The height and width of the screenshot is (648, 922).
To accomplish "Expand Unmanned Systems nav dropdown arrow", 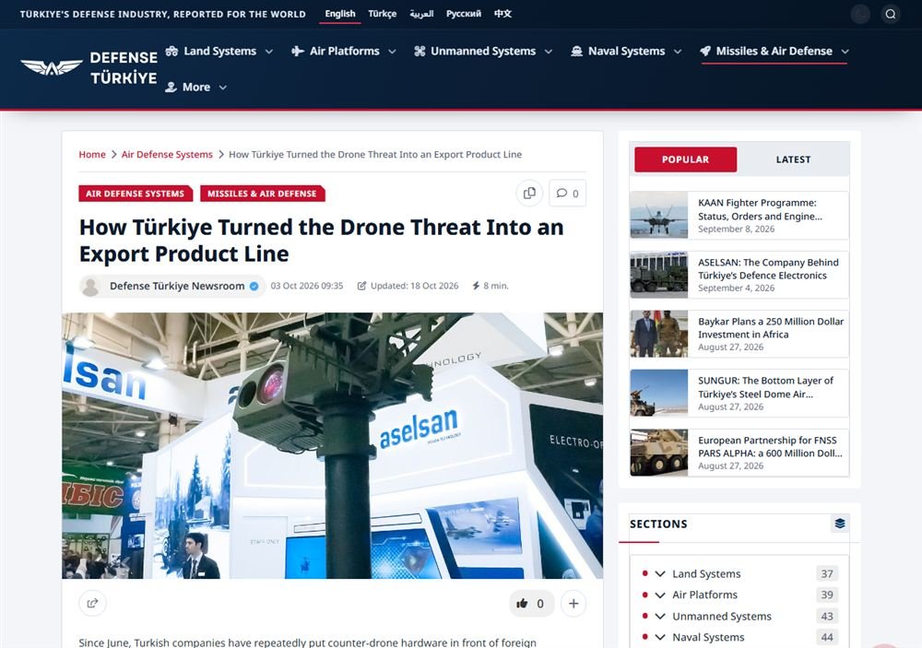I will (x=548, y=52).
